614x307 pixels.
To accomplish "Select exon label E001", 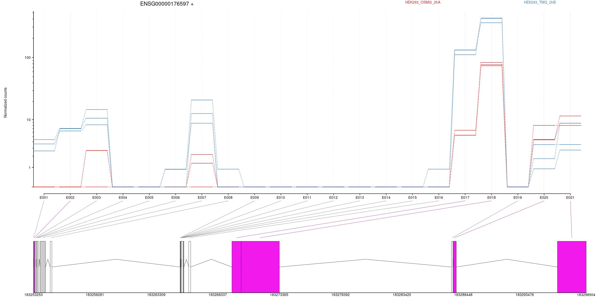I will 44,198.
